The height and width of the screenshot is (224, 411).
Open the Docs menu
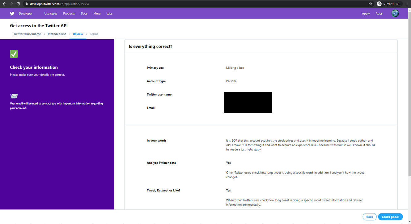(x=84, y=14)
